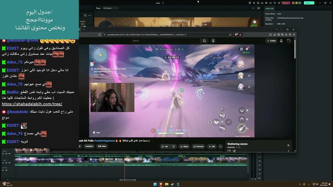The image size is (333, 187).
Task: Close the Wuthering waves playlist panel
Action: [288, 145]
